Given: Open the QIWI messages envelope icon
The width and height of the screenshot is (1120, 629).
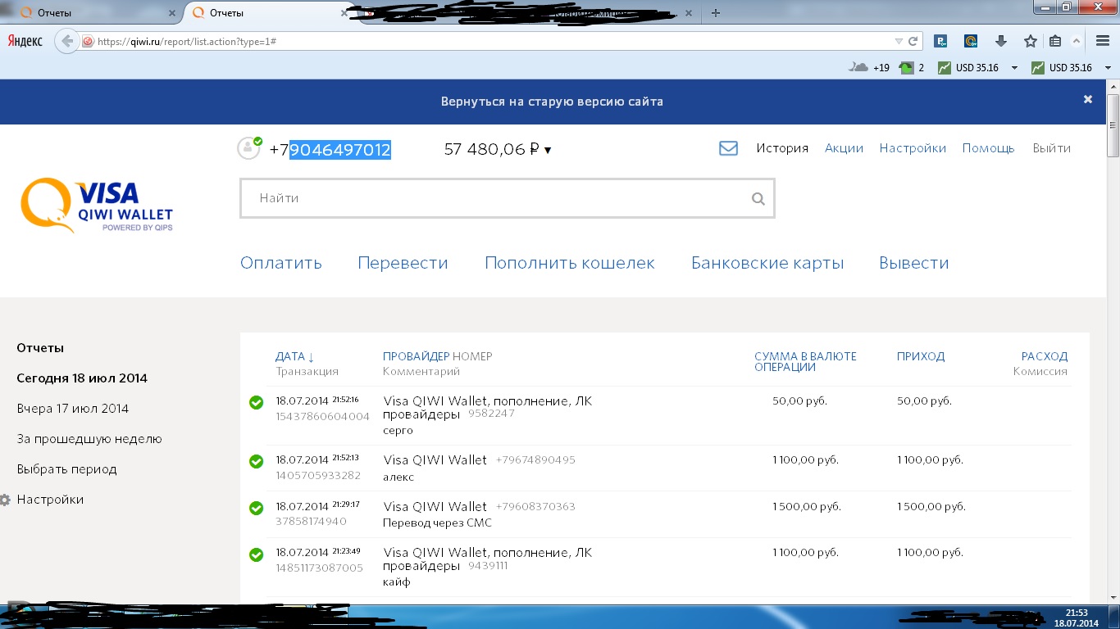Looking at the screenshot, I should click(728, 148).
